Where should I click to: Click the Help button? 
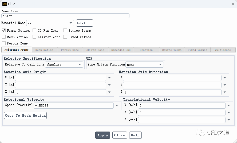(x=135, y=135)
